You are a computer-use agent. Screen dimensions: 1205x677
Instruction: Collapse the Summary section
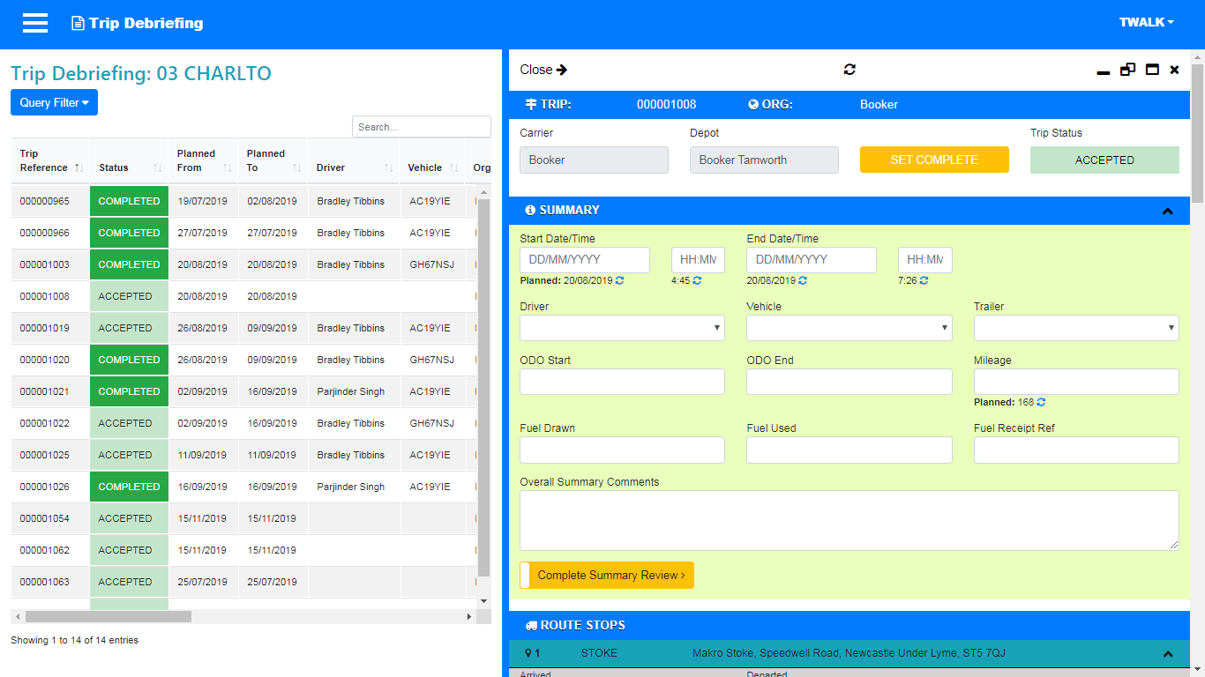point(1167,211)
